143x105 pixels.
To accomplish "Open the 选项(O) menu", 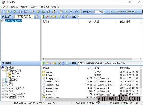I will click(x=45, y=7).
